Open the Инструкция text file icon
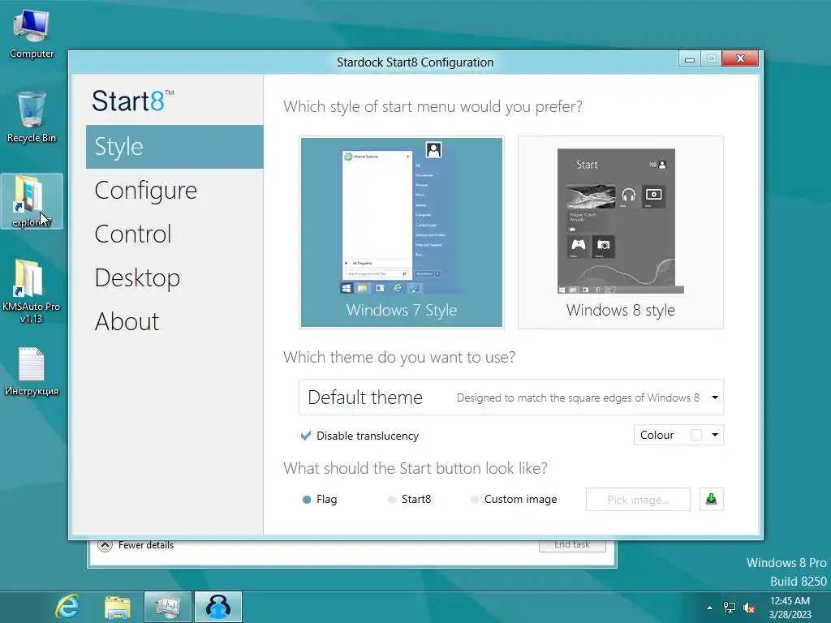Image resolution: width=831 pixels, height=623 pixels. click(32, 372)
